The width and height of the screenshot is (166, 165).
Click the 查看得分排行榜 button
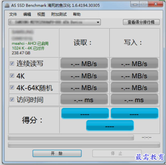click(141, 22)
